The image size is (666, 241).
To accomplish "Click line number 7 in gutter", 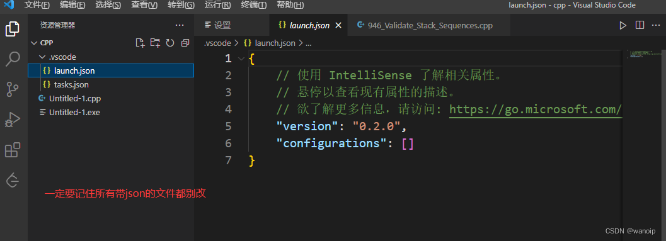I will [x=229, y=160].
